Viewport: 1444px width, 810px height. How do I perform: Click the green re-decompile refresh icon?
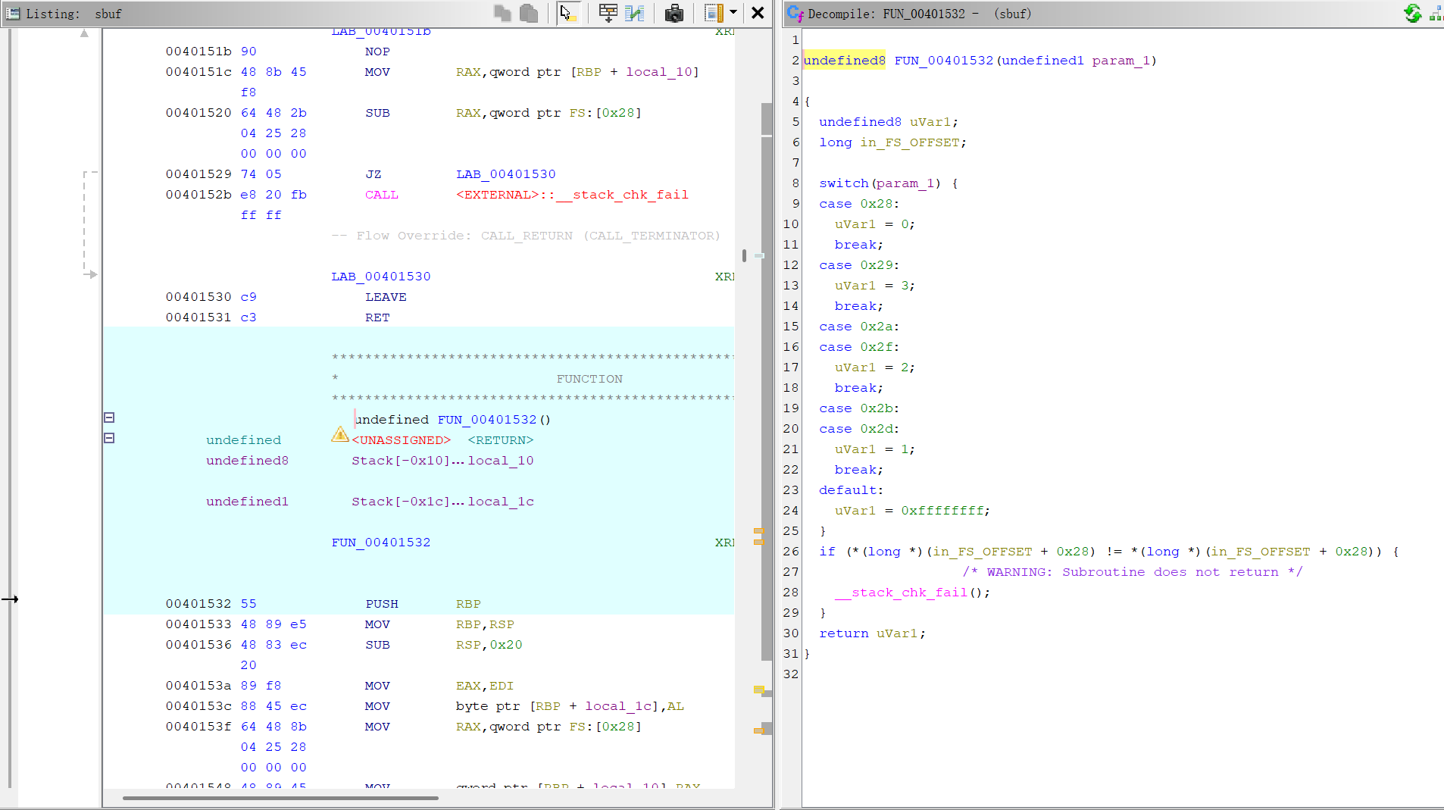[x=1412, y=13]
